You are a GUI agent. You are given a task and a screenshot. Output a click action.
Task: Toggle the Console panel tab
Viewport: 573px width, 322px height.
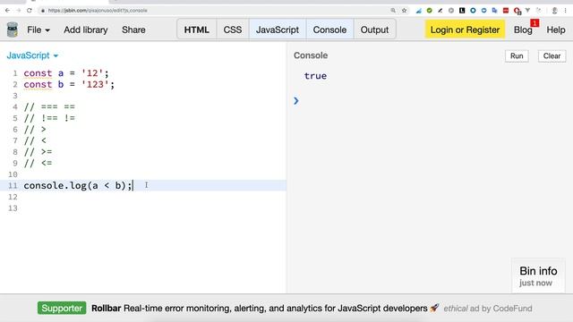point(329,30)
